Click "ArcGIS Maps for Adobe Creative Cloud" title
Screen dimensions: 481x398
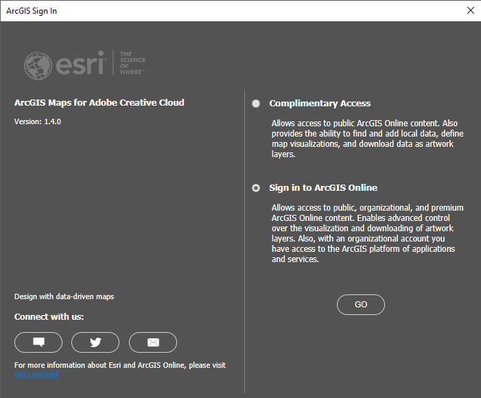point(99,102)
